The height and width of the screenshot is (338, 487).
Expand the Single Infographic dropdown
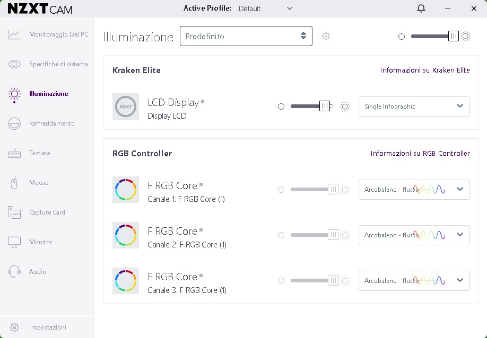pyautogui.click(x=414, y=106)
